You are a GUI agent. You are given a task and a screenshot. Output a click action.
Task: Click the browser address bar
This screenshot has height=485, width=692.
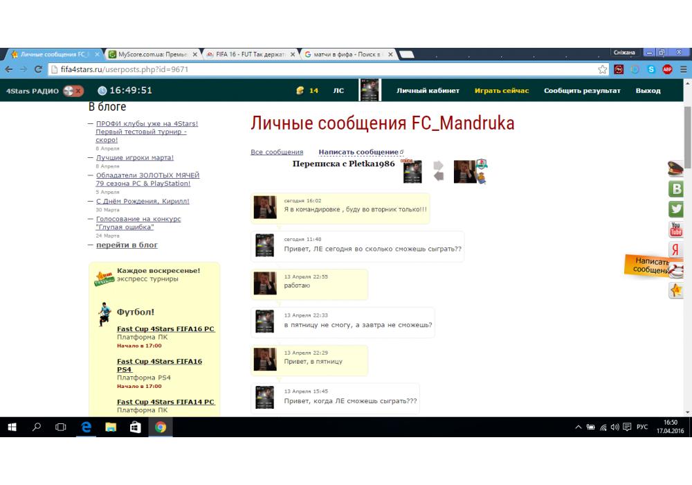(325, 69)
